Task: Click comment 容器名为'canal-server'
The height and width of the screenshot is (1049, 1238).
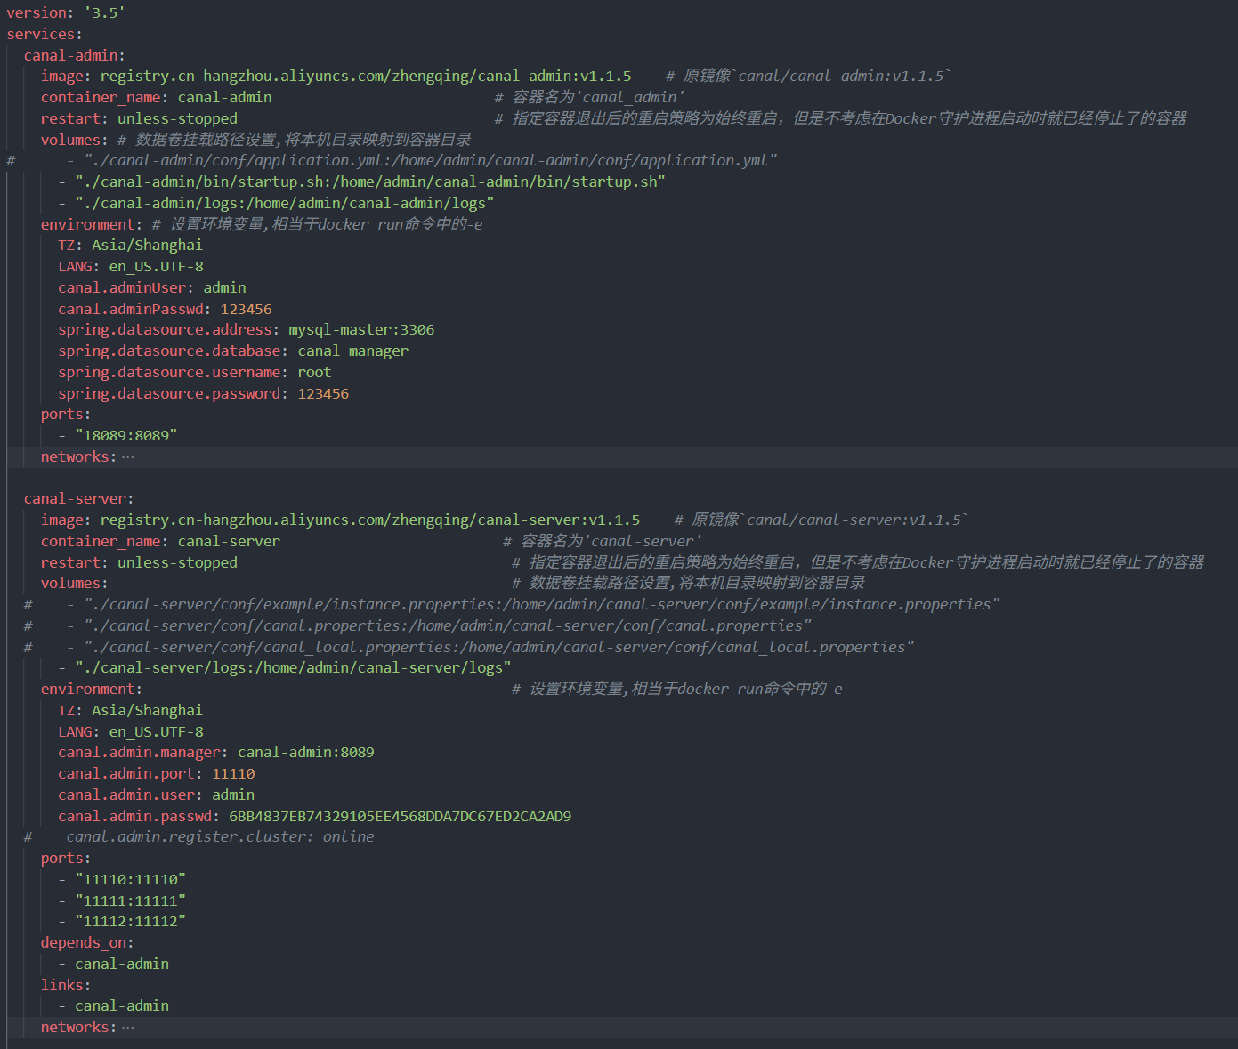Action: point(603,542)
